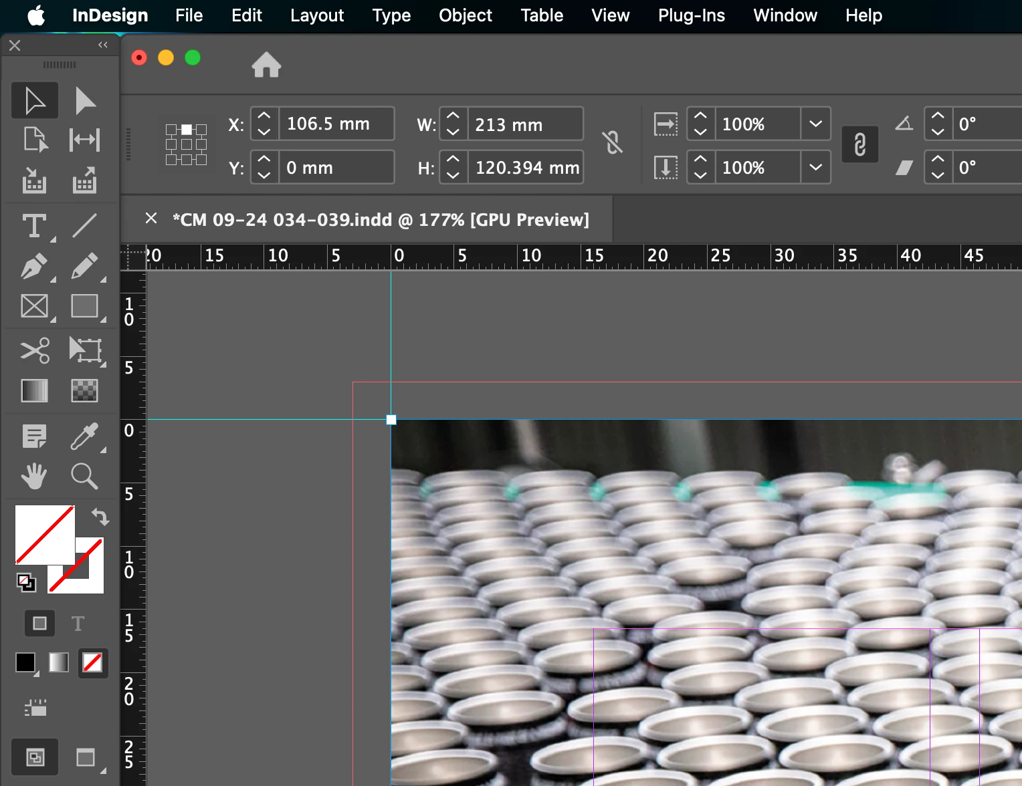
Task: Open the Edit menu
Action: click(x=247, y=15)
